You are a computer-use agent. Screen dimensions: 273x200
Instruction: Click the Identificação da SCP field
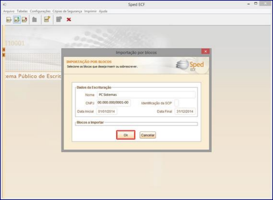click(176, 103)
